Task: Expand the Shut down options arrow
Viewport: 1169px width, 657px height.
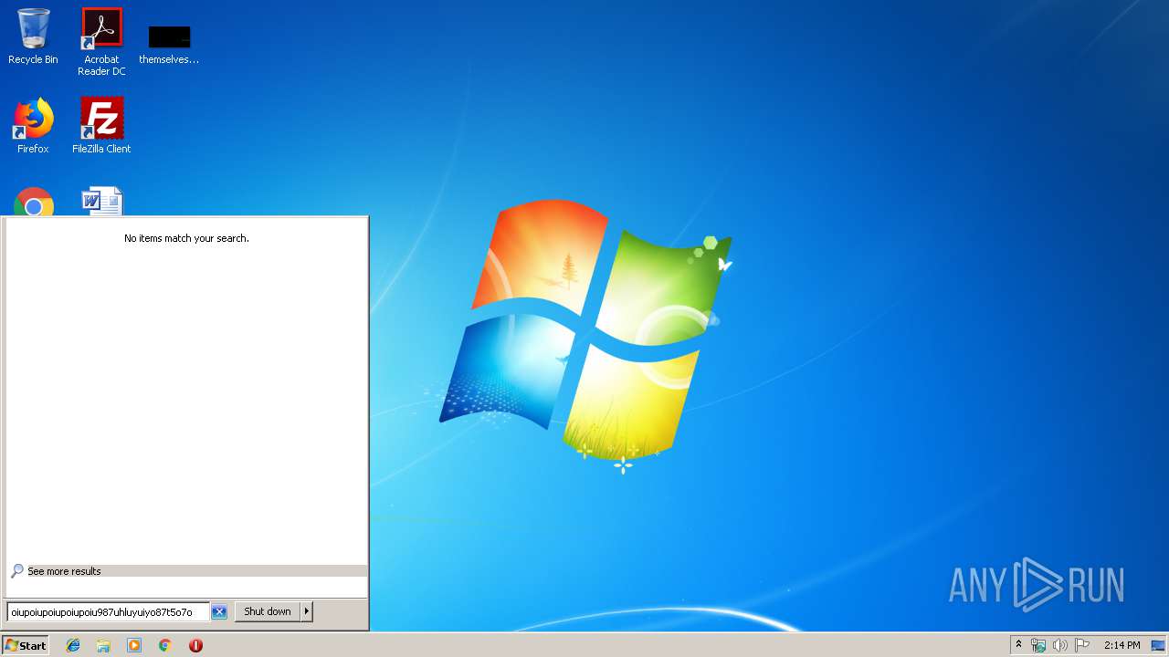Action: coord(307,611)
